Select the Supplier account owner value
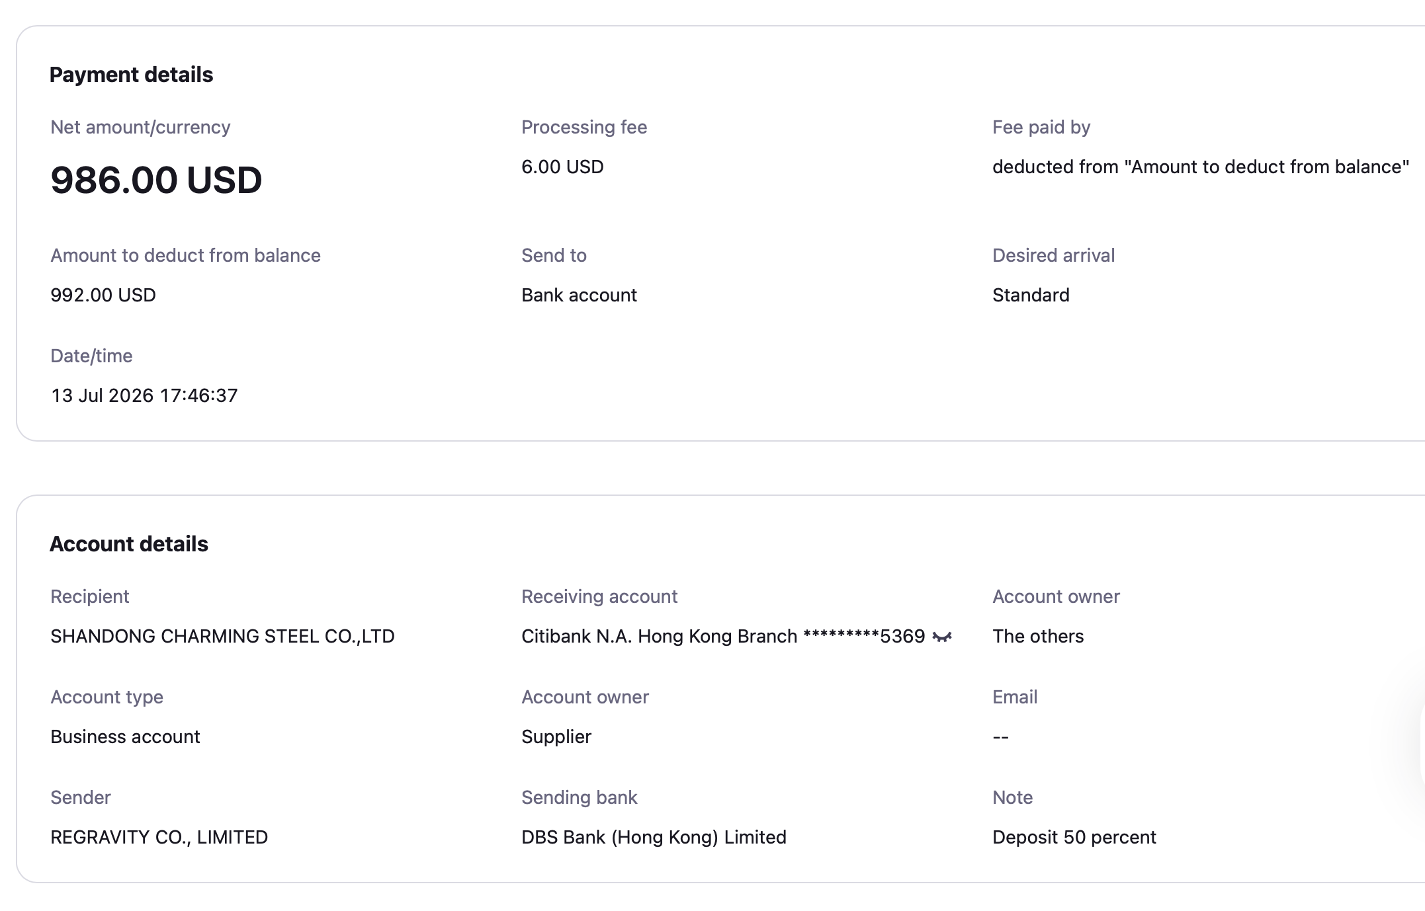This screenshot has height=911, width=1425. [x=556, y=736]
